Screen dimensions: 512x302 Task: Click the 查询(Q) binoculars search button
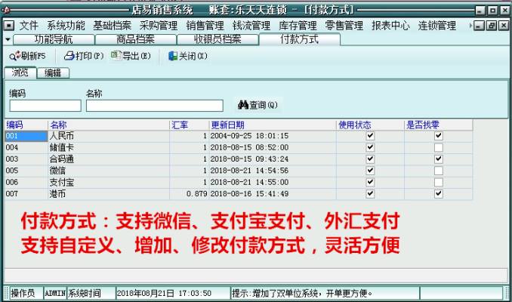coord(258,105)
